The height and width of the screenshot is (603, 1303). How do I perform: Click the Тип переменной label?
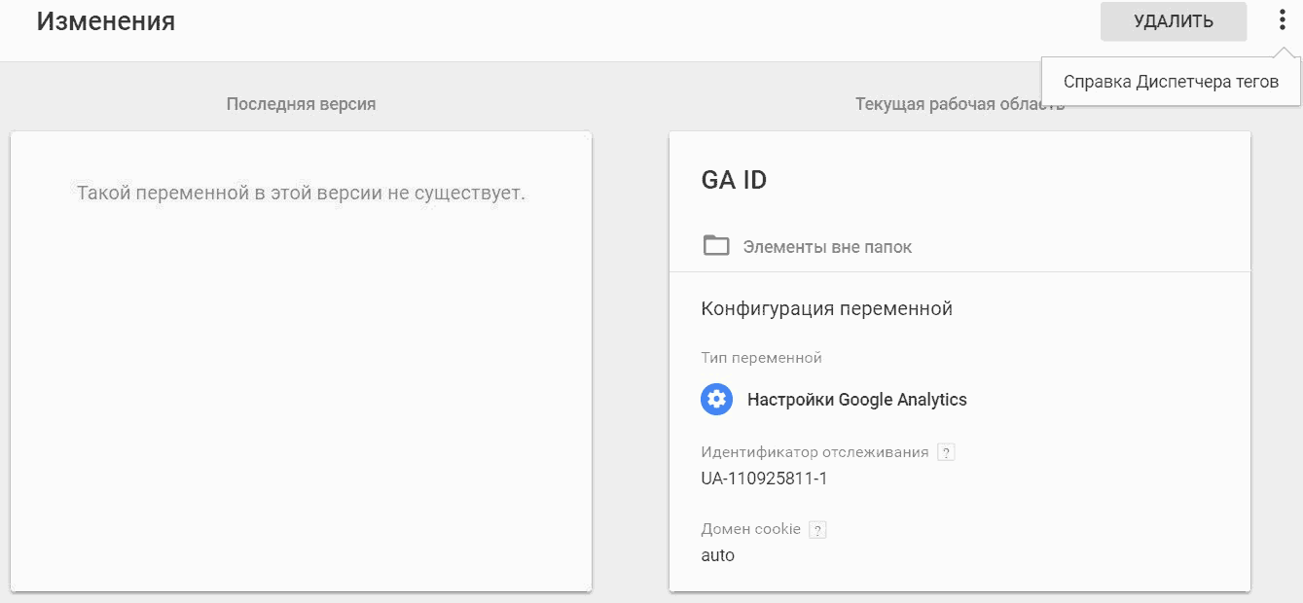(762, 358)
